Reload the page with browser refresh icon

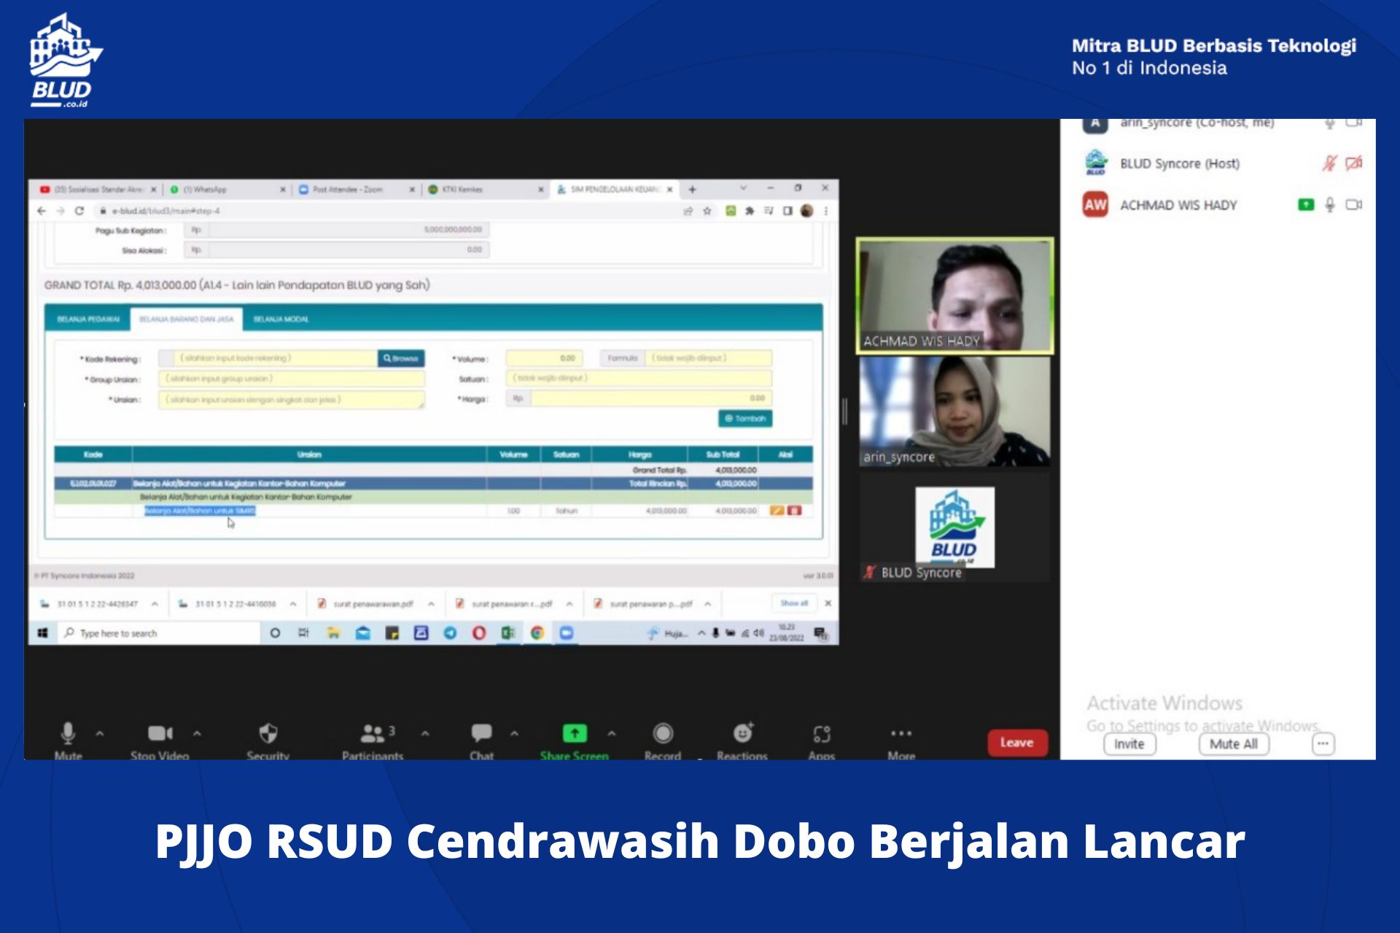pos(79,211)
